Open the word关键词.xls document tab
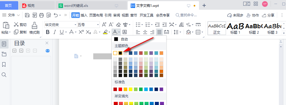 click(x=91, y=6)
